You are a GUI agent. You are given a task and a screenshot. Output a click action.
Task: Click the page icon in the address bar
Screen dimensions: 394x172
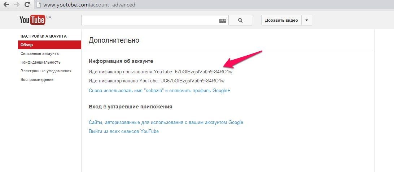39,5
